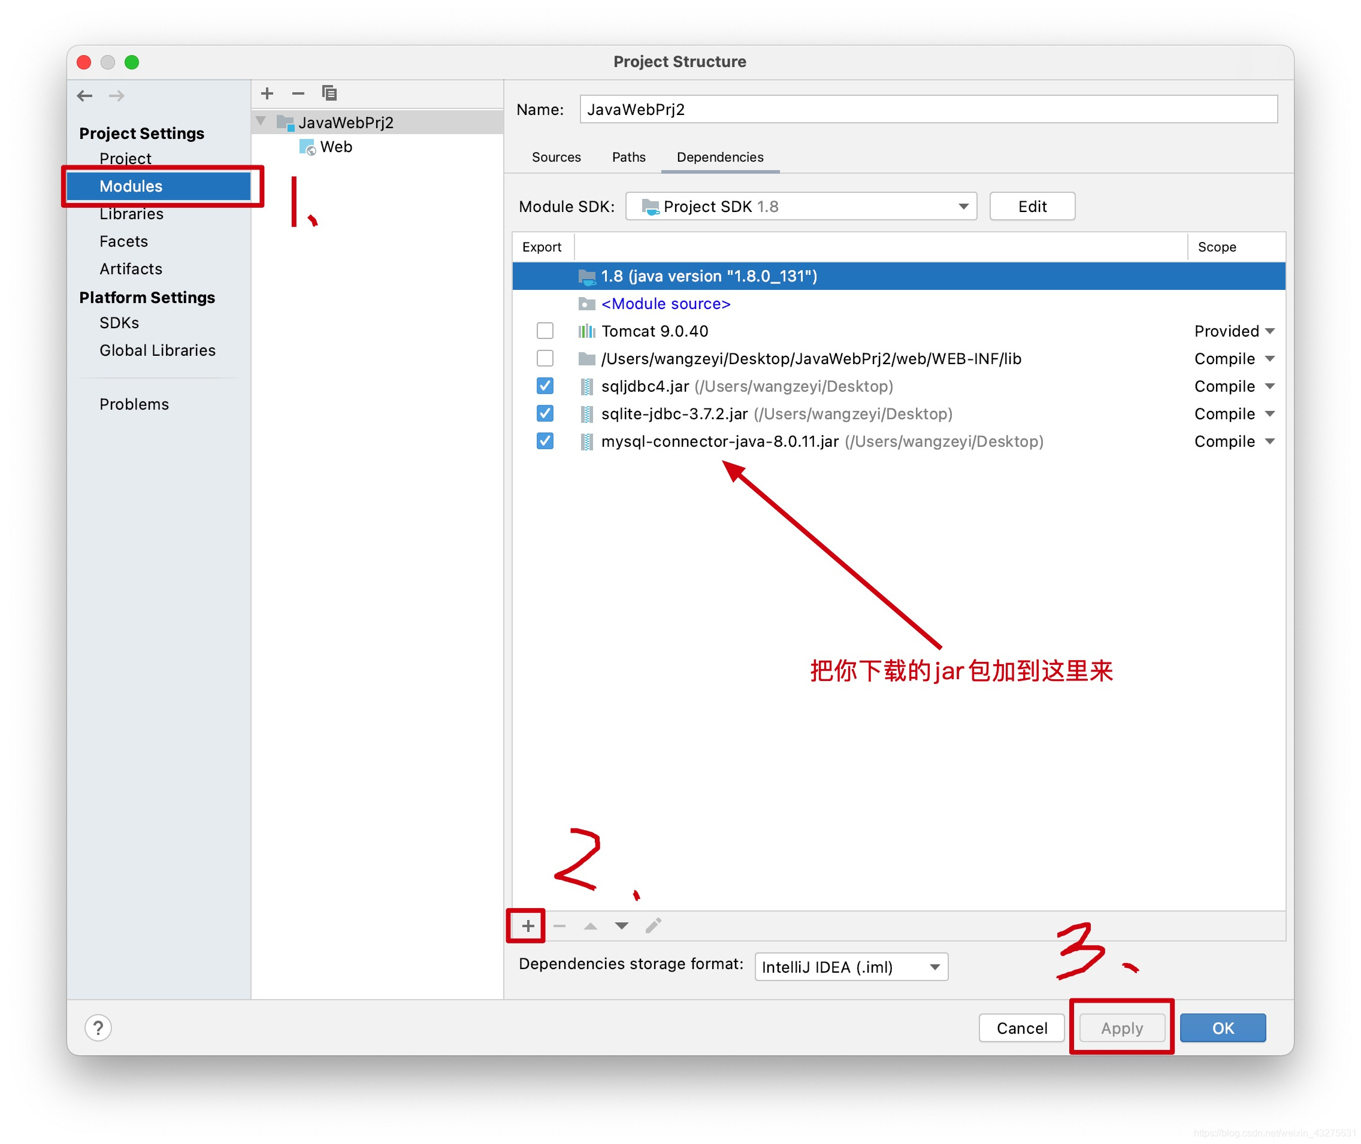Open the Module SDK dropdown
Screen dimensions: 1361x1144
(963, 206)
